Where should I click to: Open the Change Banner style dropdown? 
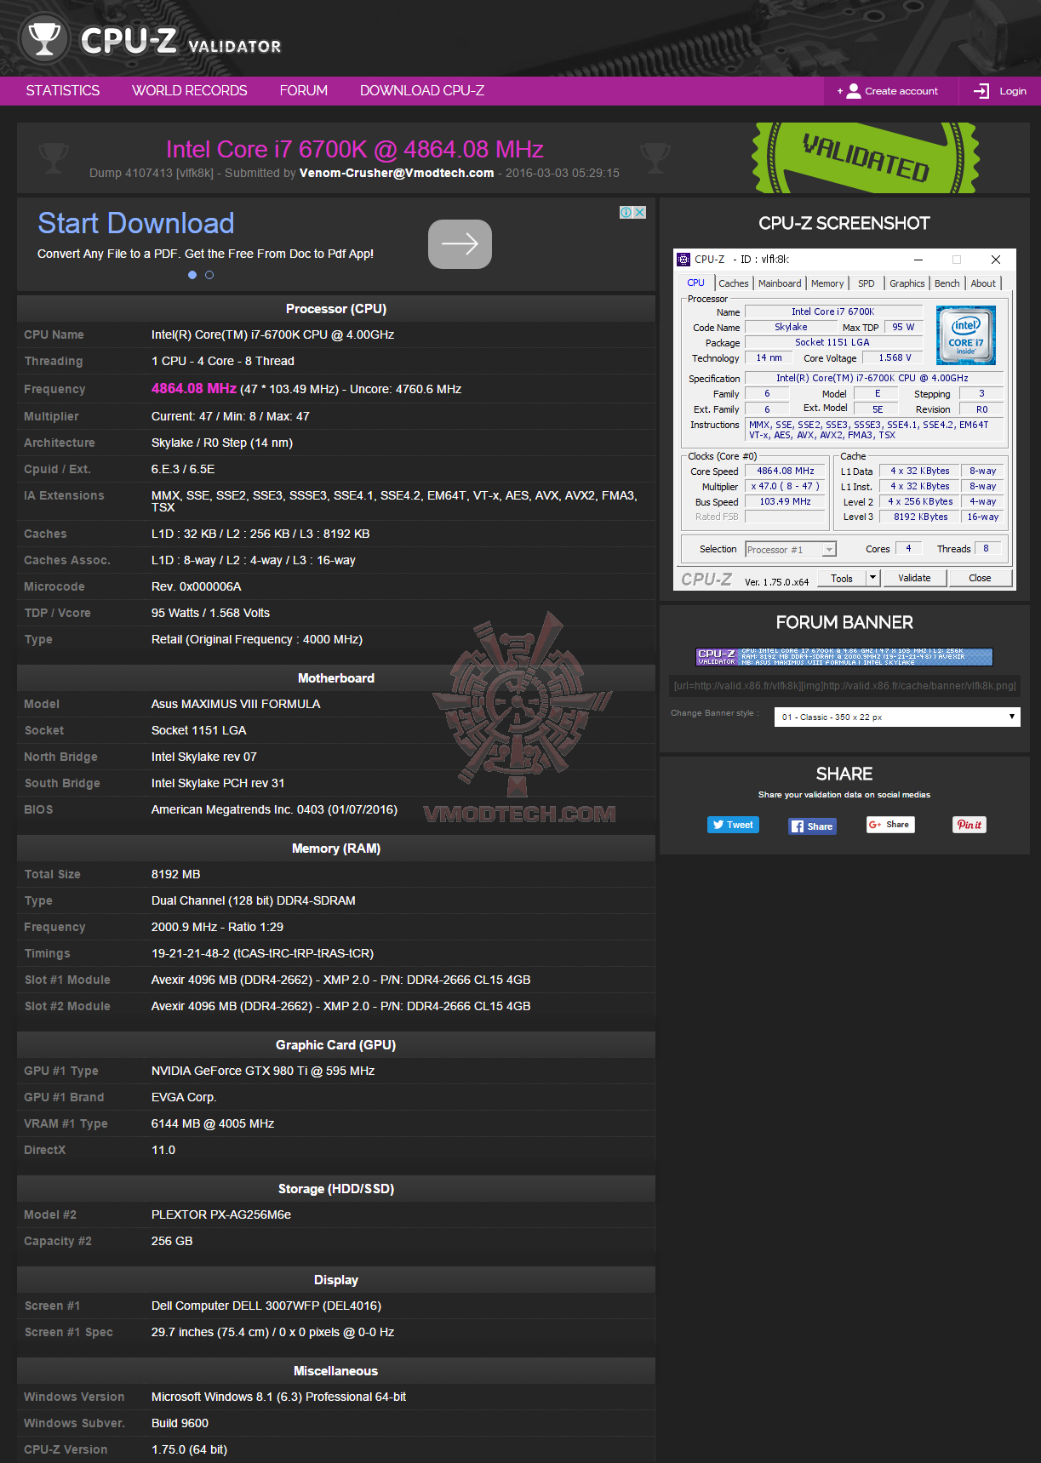(x=897, y=717)
